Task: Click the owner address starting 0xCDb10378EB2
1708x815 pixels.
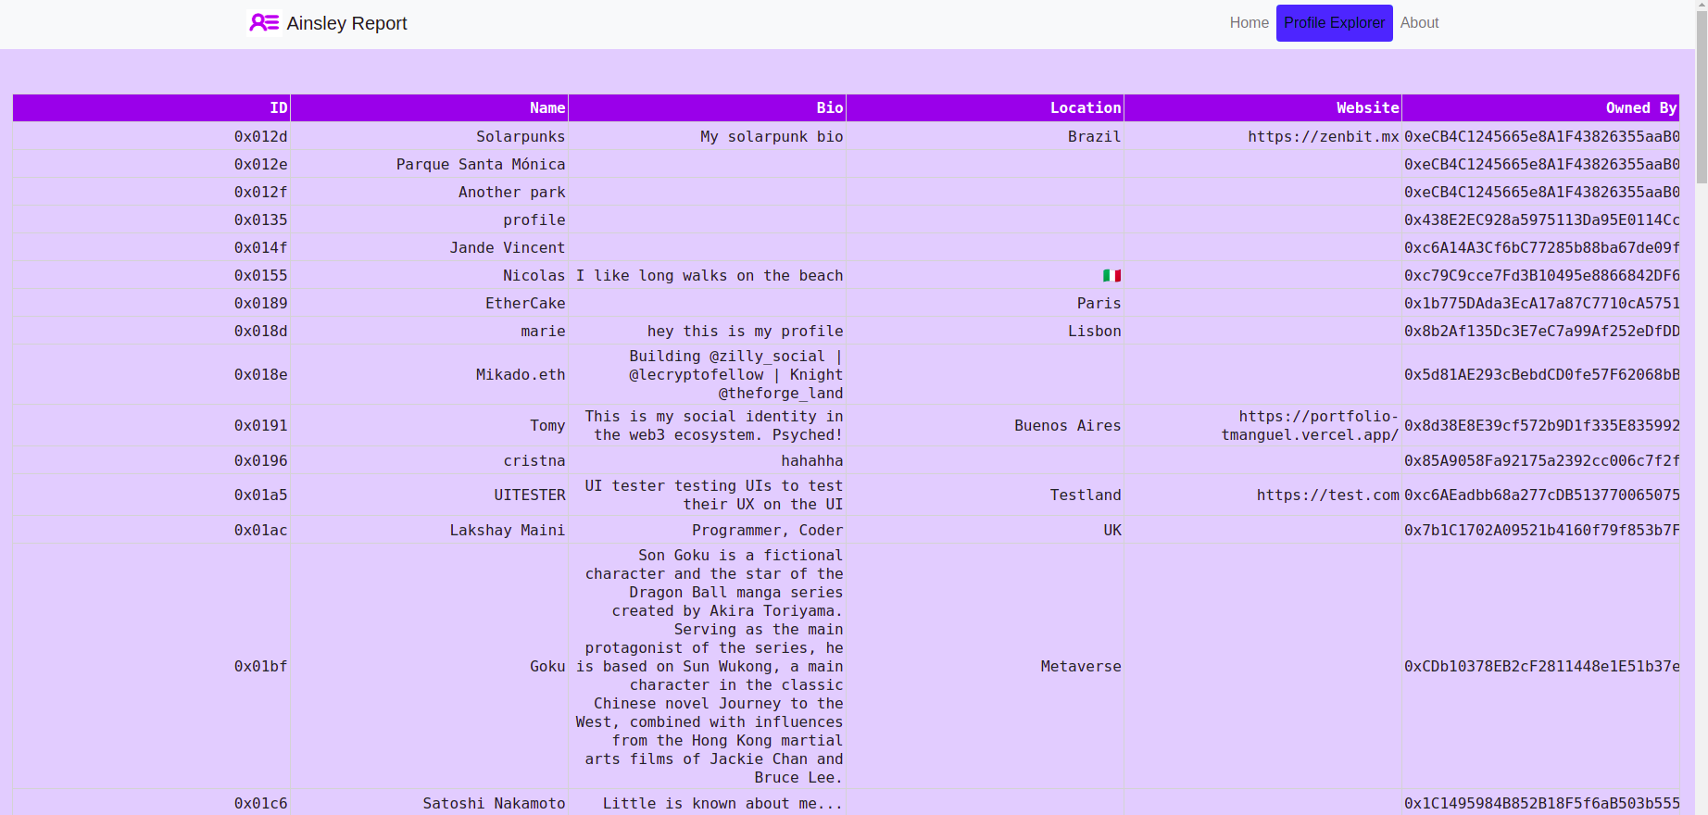Action: pyautogui.click(x=1541, y=667)
